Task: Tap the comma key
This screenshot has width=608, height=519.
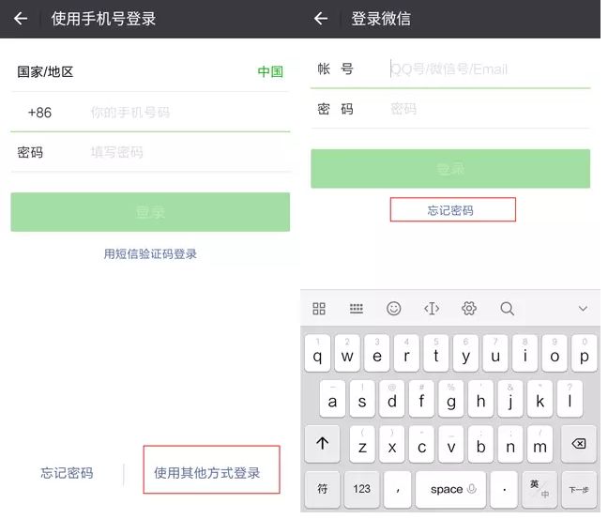Action: tap(398, 490)
